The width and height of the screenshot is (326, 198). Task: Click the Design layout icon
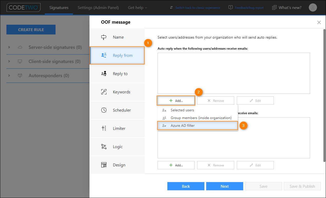tap(104, 165)
